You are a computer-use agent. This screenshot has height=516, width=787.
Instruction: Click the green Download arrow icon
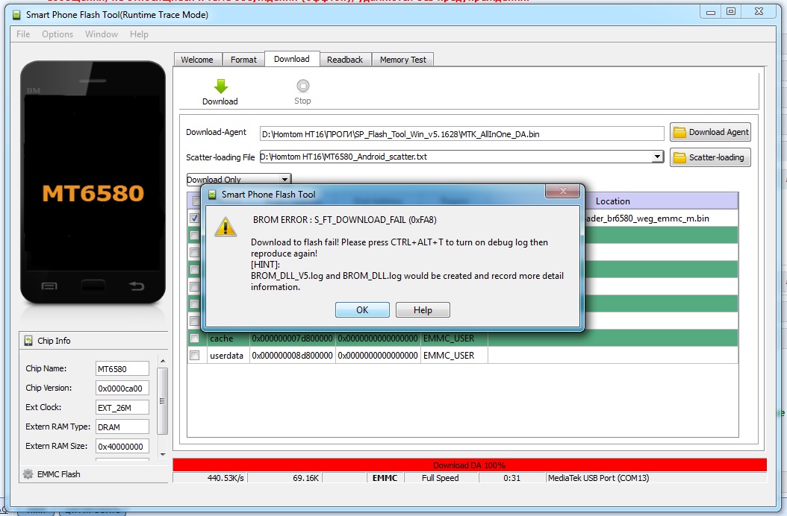[220, 86]
